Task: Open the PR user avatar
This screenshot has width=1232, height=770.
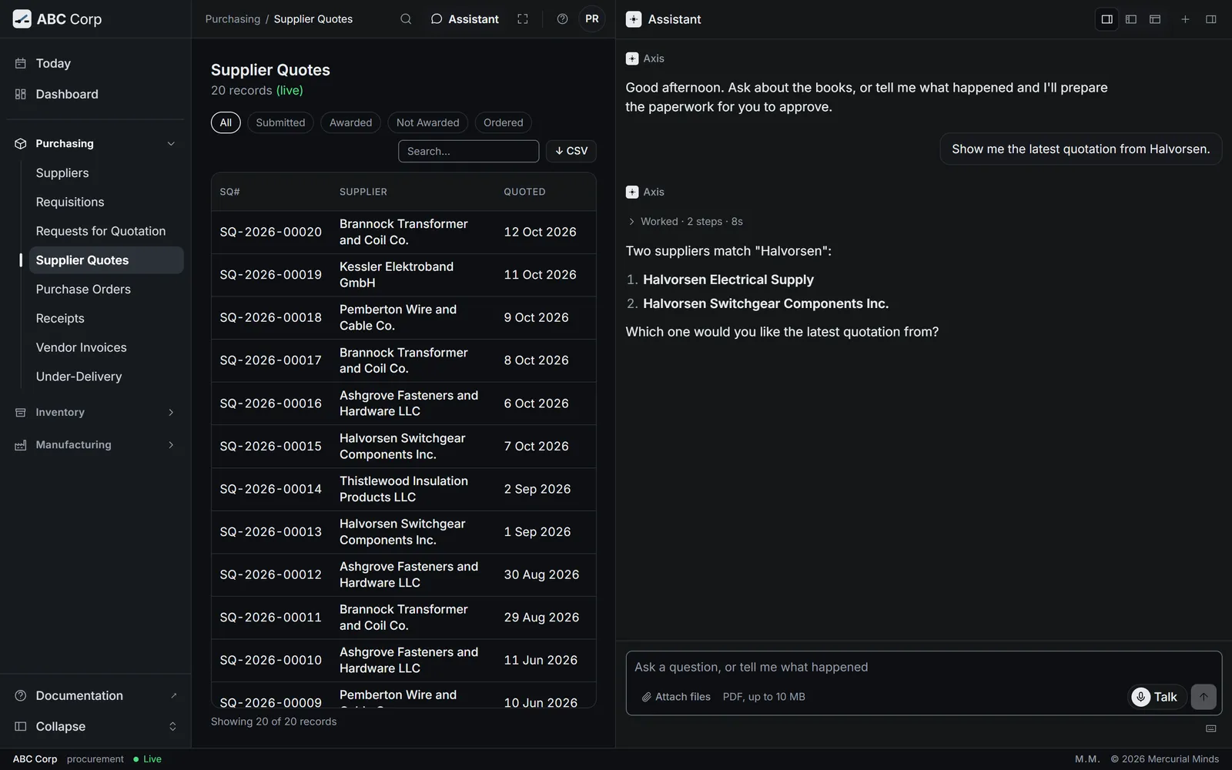Action: (x=592, y=19)
